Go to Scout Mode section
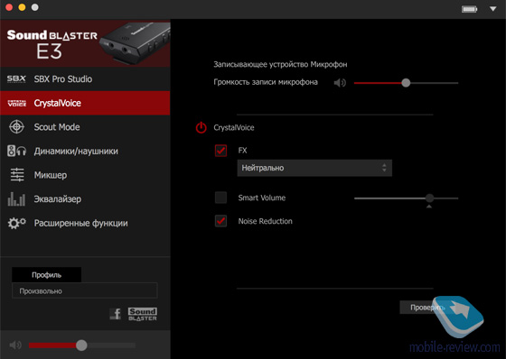Image resolution: width=506 pixels, height=359 pixels. coord(85,127)
